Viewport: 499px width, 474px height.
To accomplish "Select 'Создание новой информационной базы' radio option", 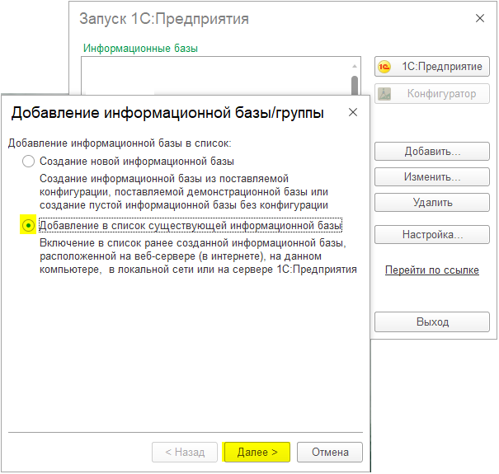I will click(x=29, y=162).
